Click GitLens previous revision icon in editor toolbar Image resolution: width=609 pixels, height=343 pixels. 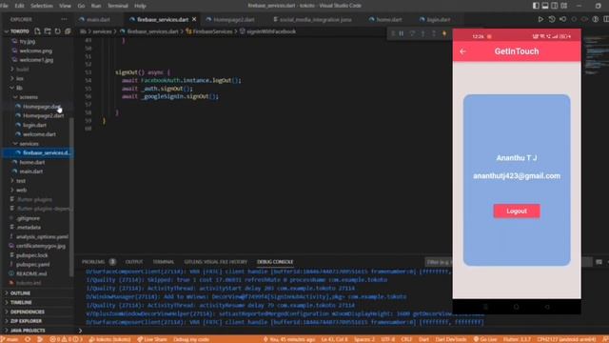pyautogui.click(x=562, y=19)
